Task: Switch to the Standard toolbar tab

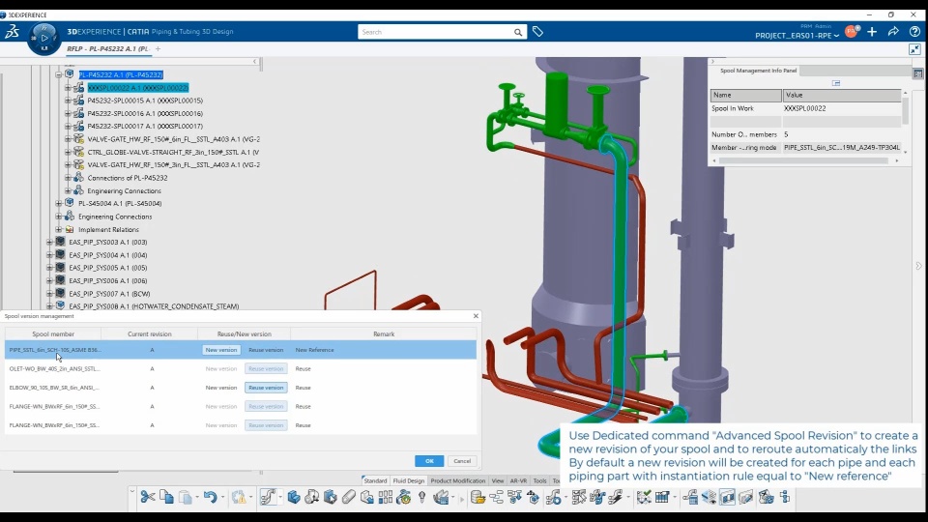Action: [375, 480]
